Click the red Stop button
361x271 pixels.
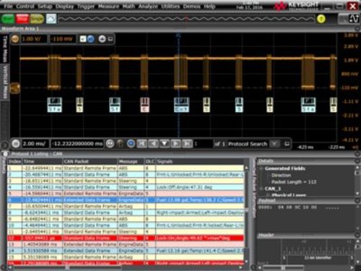(x=22, y=19)
